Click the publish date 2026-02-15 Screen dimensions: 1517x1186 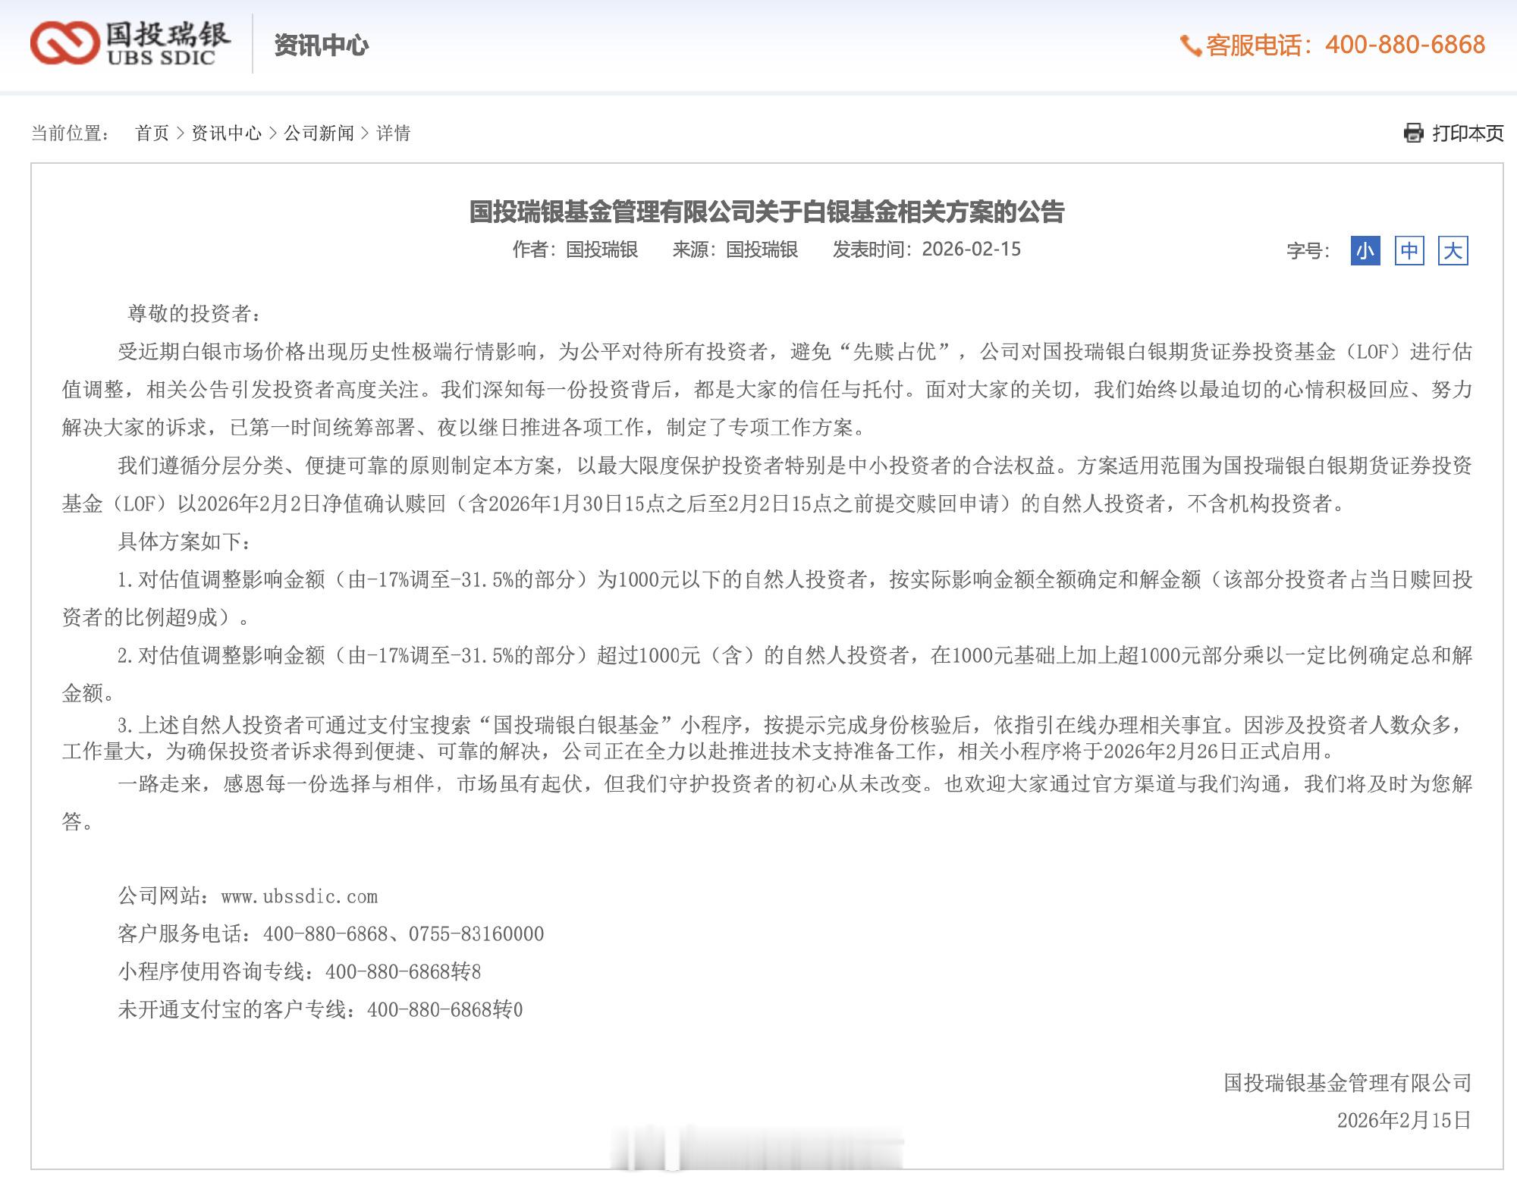click(x=971, y=249)
